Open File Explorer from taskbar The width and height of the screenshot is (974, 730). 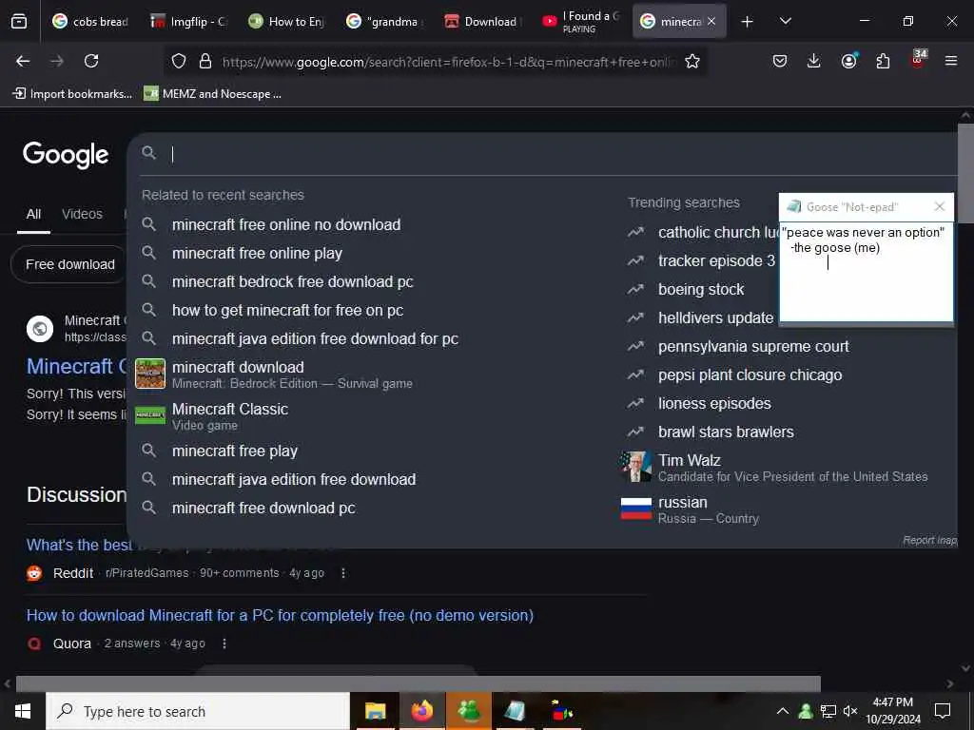[375, 711]
